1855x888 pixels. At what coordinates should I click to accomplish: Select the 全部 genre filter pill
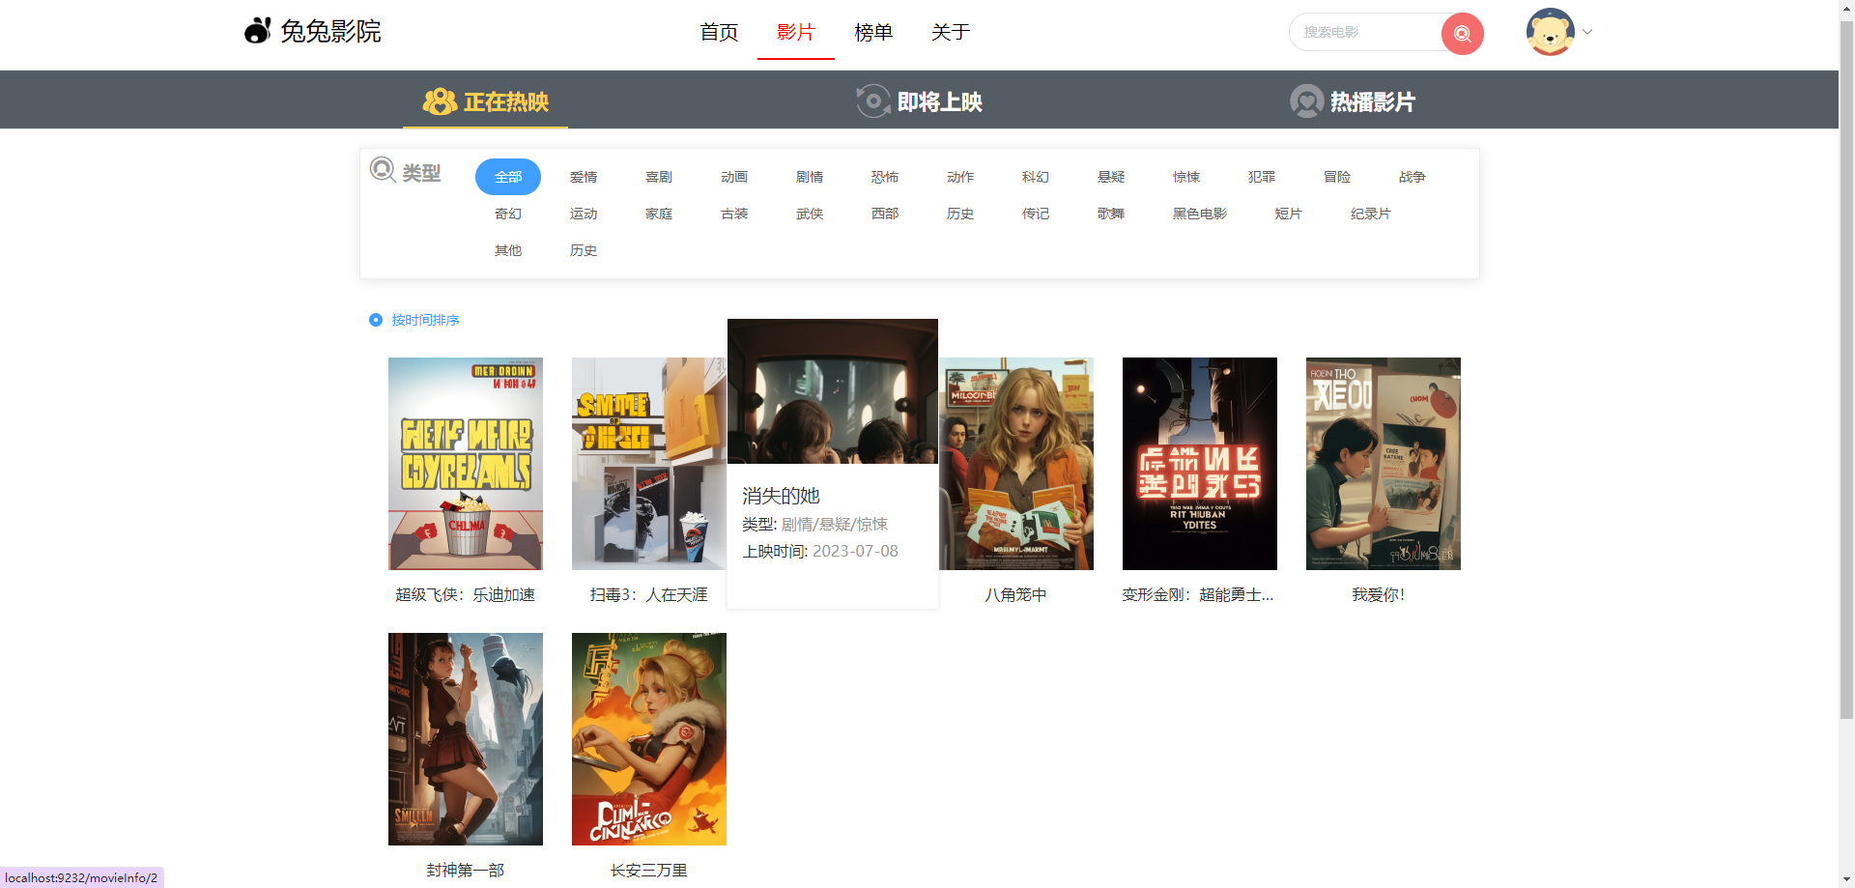click(x=508, y=177)
